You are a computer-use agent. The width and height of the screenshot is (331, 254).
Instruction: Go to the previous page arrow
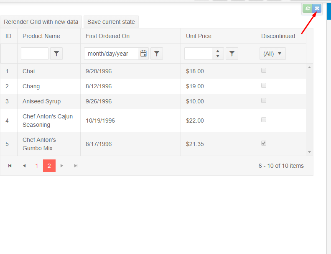[x=24, y=166]
